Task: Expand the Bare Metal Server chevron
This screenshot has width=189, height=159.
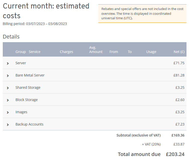Action: [8, 75]
